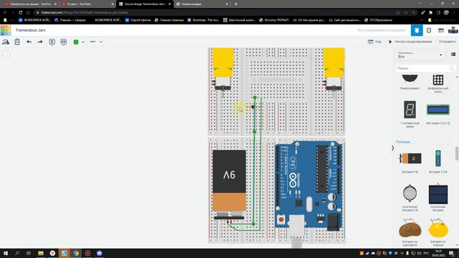This screenshot has width=459, height=258.
Task: Redo the last undone action
Action: pyautogui.click(x=40, y=42)
